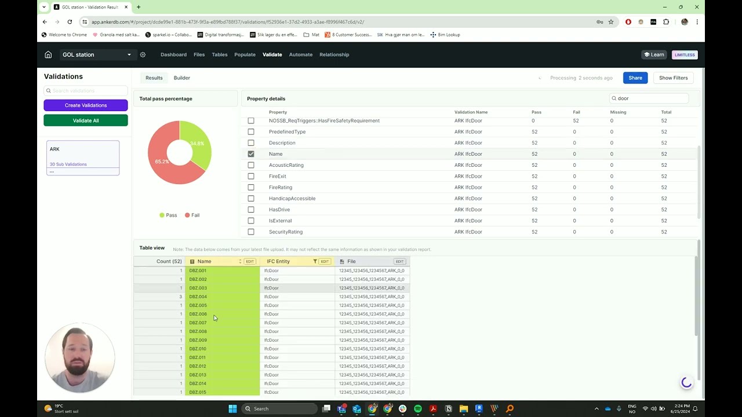Check the IsExternal row checkbox
Screen dimensions: 742x417
tap(251, 221)
